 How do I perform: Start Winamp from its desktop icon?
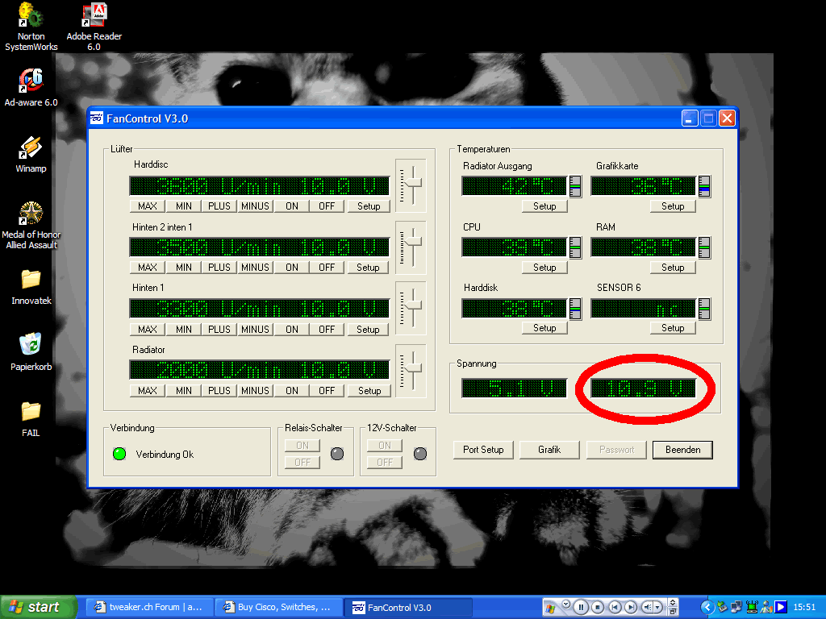[31, 147]
